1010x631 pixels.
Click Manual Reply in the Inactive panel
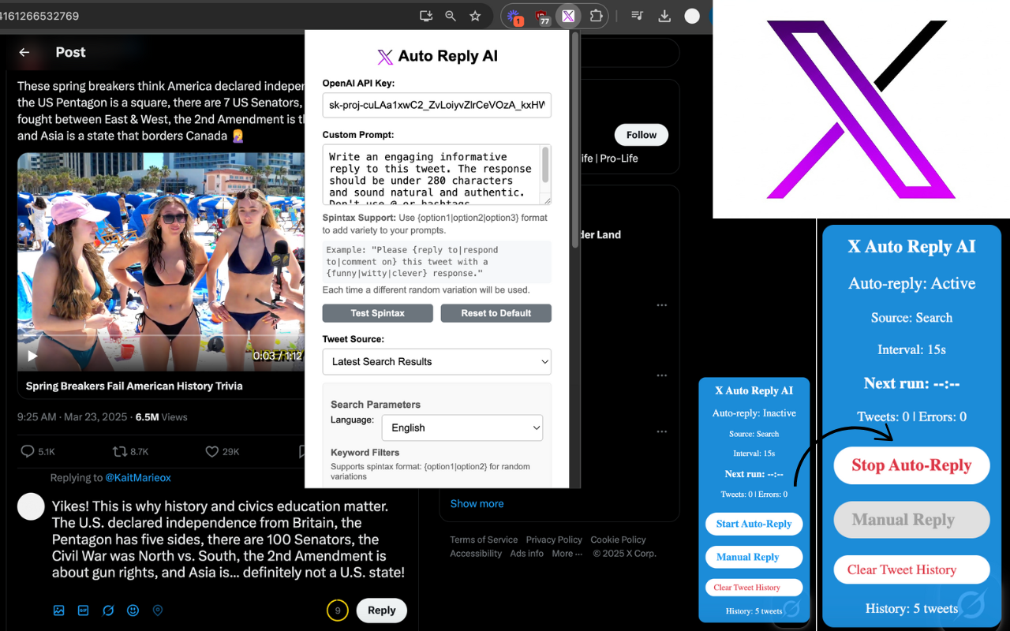coord(754,557)
